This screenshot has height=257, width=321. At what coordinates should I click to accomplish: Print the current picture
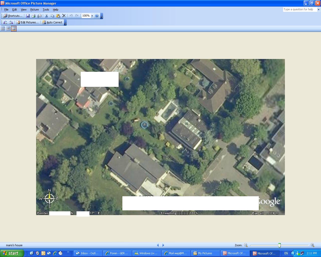[33, 16]
